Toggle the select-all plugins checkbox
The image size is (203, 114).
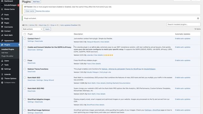point(25,34)
